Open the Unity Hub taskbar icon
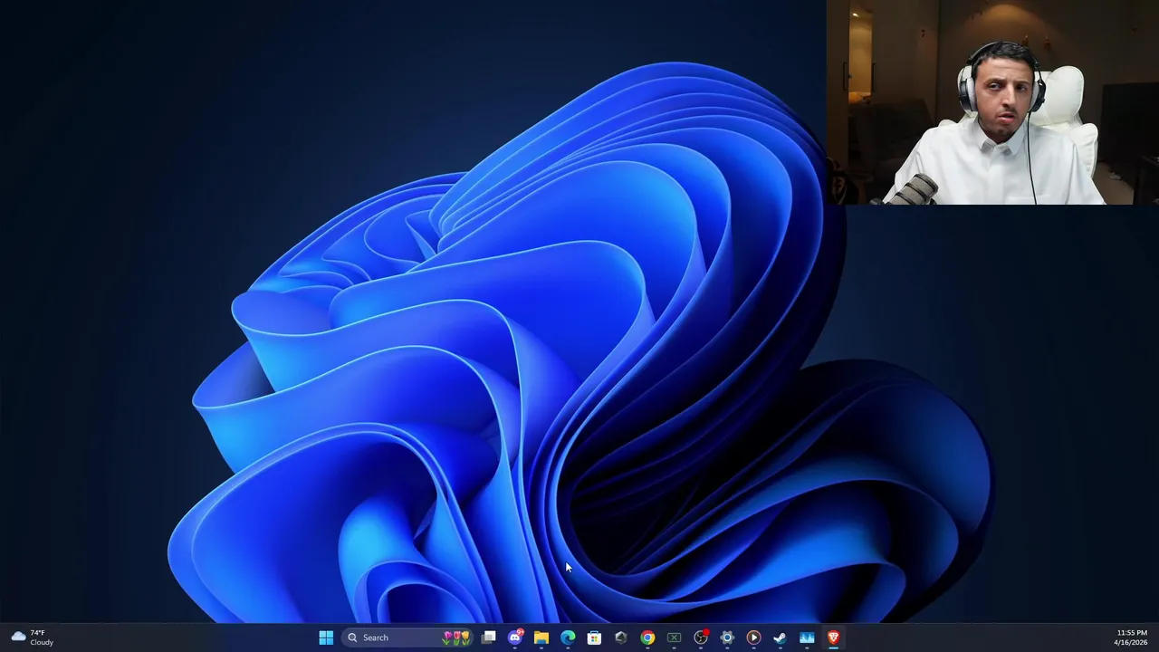Screen dimensions: 1159x652 click(620, 638)
